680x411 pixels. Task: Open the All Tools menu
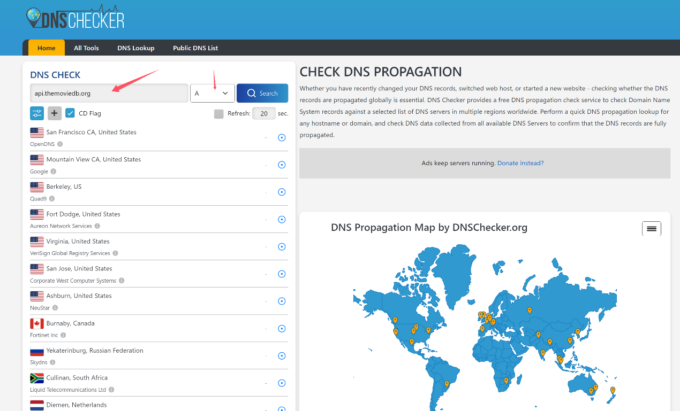86,48
